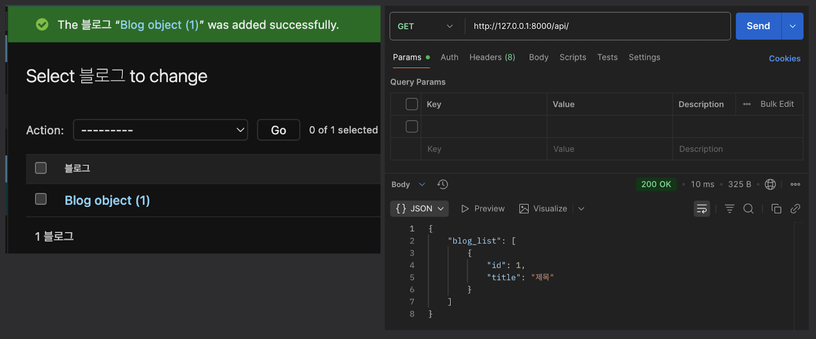This screenshot has height=339, width=816.
Task: Copy the response body
Action: [x=776, y=209]
